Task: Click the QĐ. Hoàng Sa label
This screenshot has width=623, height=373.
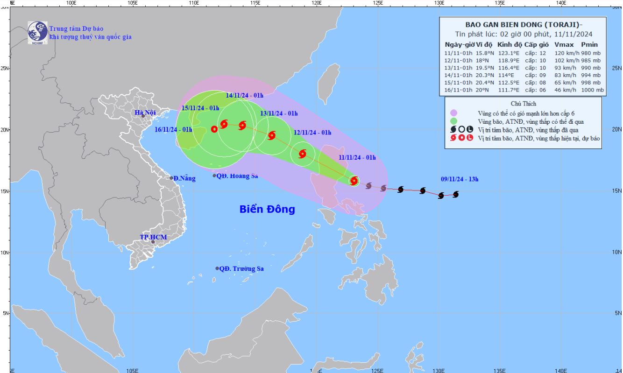Action: click(x=237, y=176)
